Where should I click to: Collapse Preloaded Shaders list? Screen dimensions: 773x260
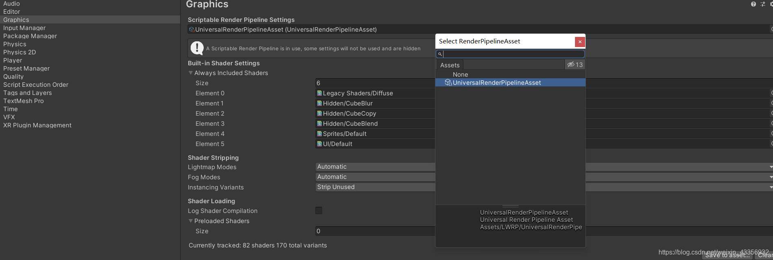tap(191, 221)
